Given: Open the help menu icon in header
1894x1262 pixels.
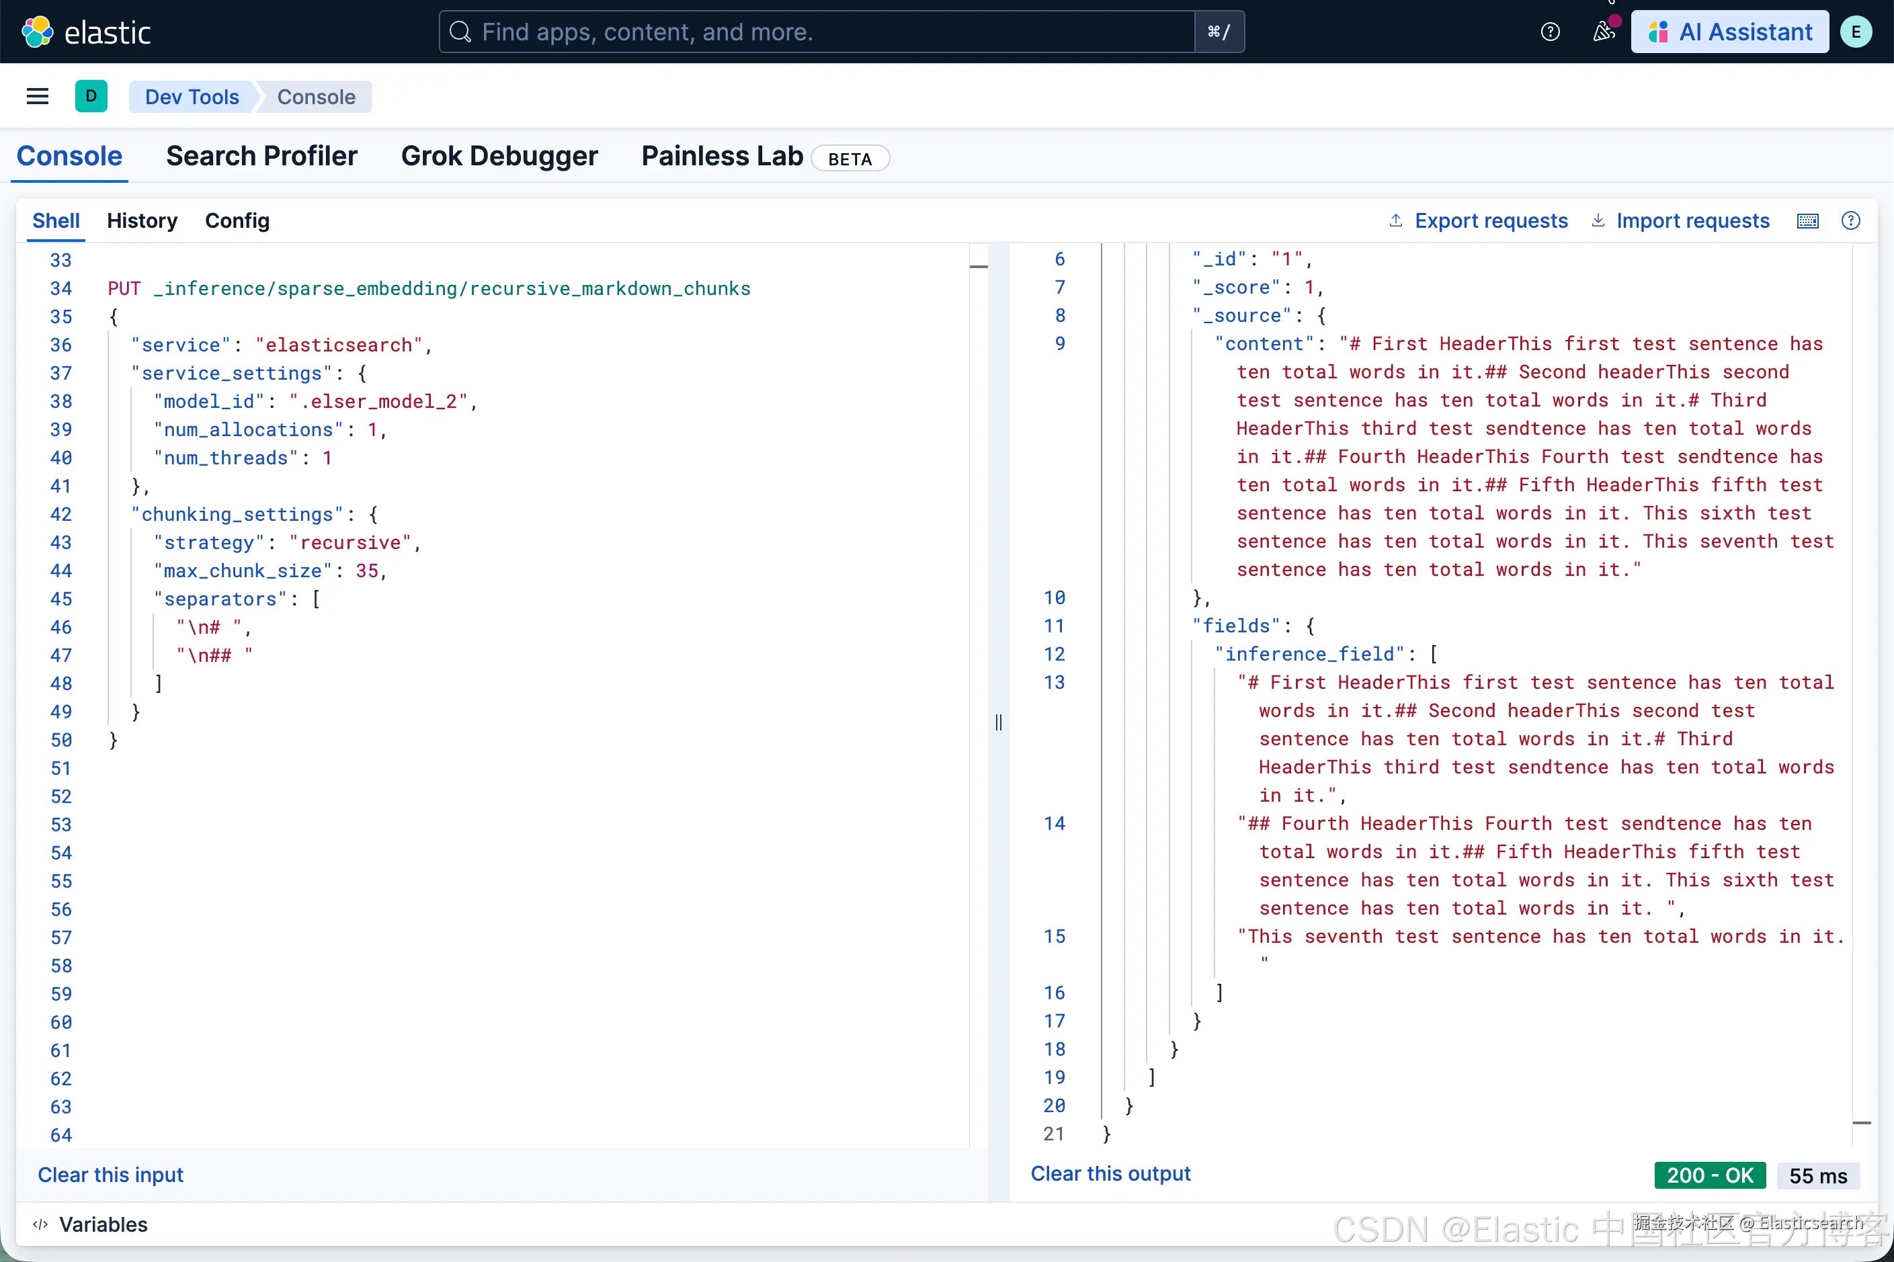Looking at the screenshot, I should pos(1549,32).
